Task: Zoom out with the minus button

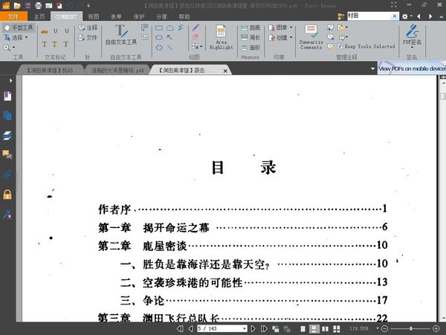Action: [x=384, y=329]
